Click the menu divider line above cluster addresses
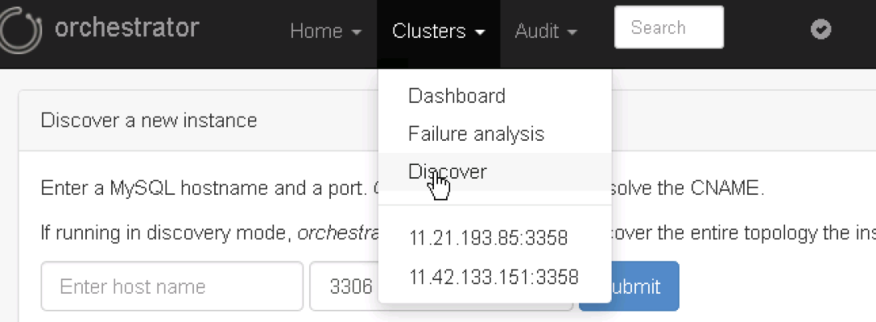This screenshot has width=876, height=322. 495,205
